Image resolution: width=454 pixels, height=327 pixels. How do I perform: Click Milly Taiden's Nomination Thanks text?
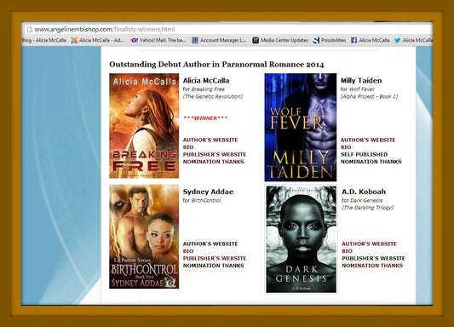coord(371,162)
